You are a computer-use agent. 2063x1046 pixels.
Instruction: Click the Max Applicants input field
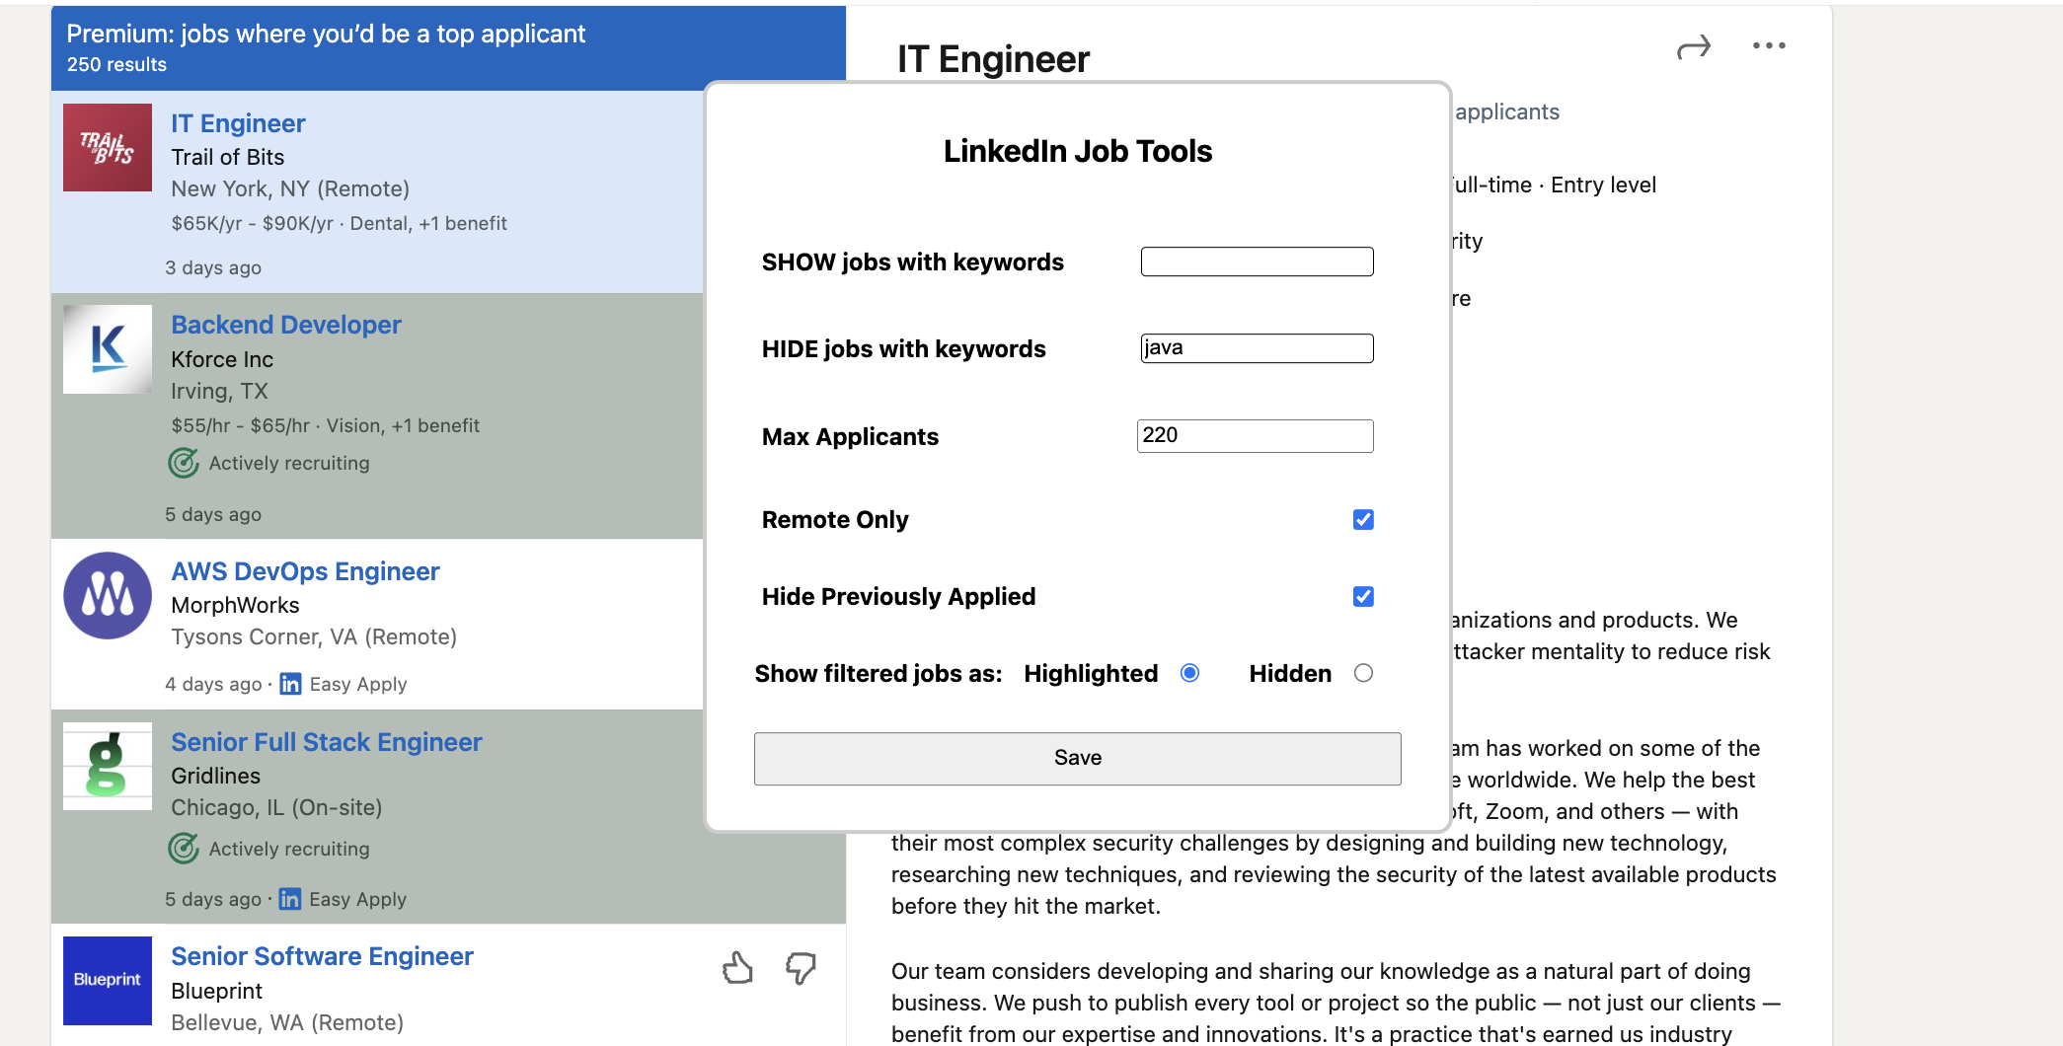coord(1255,436)
